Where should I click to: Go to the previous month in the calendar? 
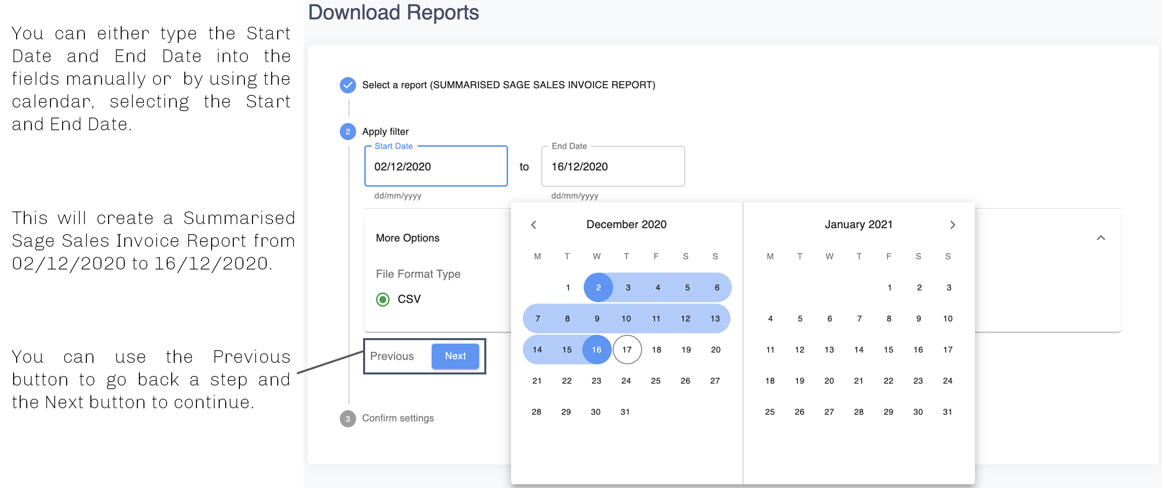533,225
